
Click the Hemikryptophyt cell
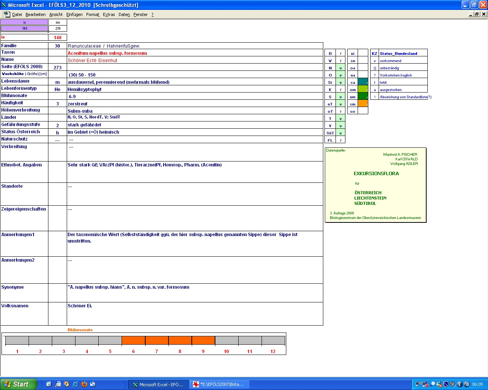195,89
